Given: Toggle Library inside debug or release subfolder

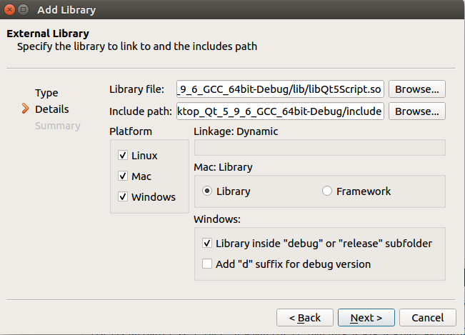Looking at the screenshot, I should (x=207, y=243).
